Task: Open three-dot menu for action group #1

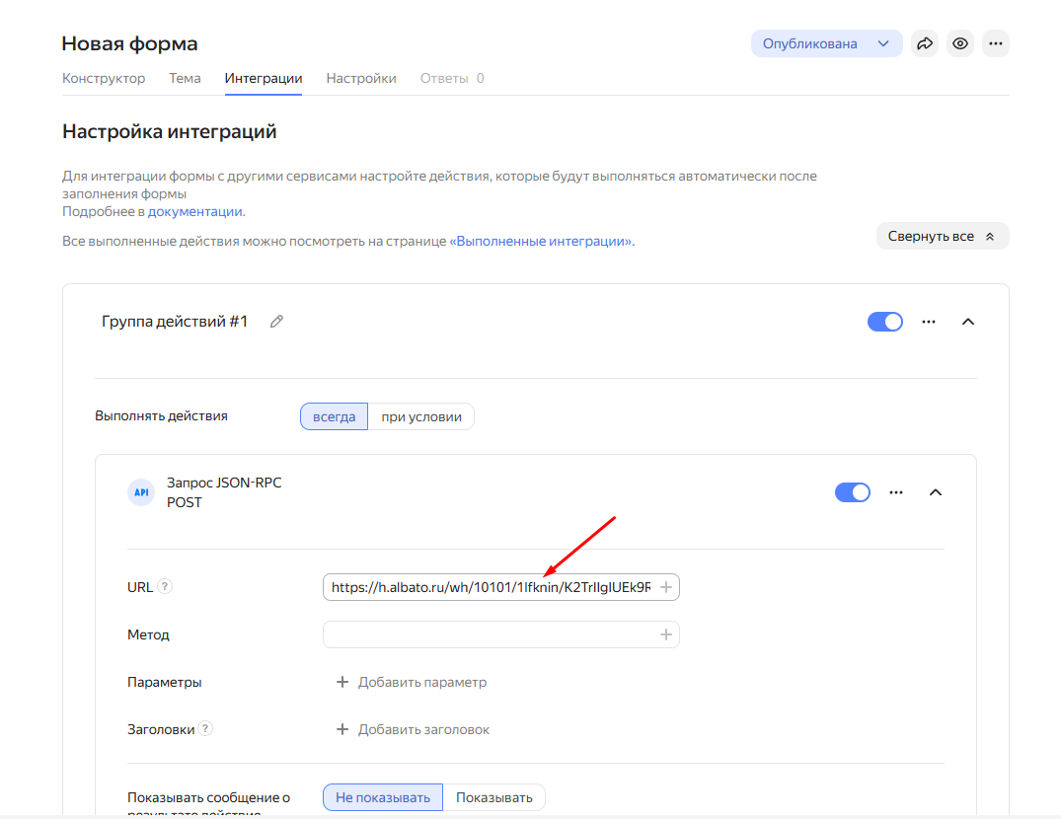Action: point(928,322)
